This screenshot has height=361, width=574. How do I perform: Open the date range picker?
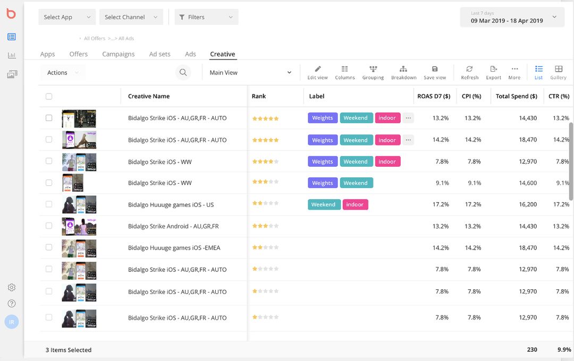point(512,17)
